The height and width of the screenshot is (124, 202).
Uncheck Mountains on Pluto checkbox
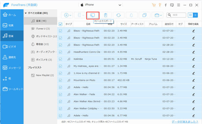[60, 80]
